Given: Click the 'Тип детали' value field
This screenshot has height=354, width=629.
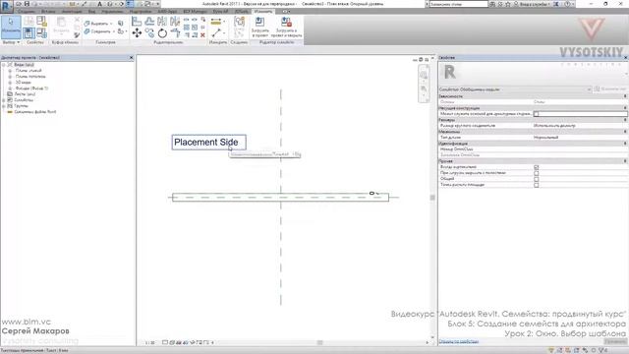Looking at the screenshot, I should [x=580, y=138].
